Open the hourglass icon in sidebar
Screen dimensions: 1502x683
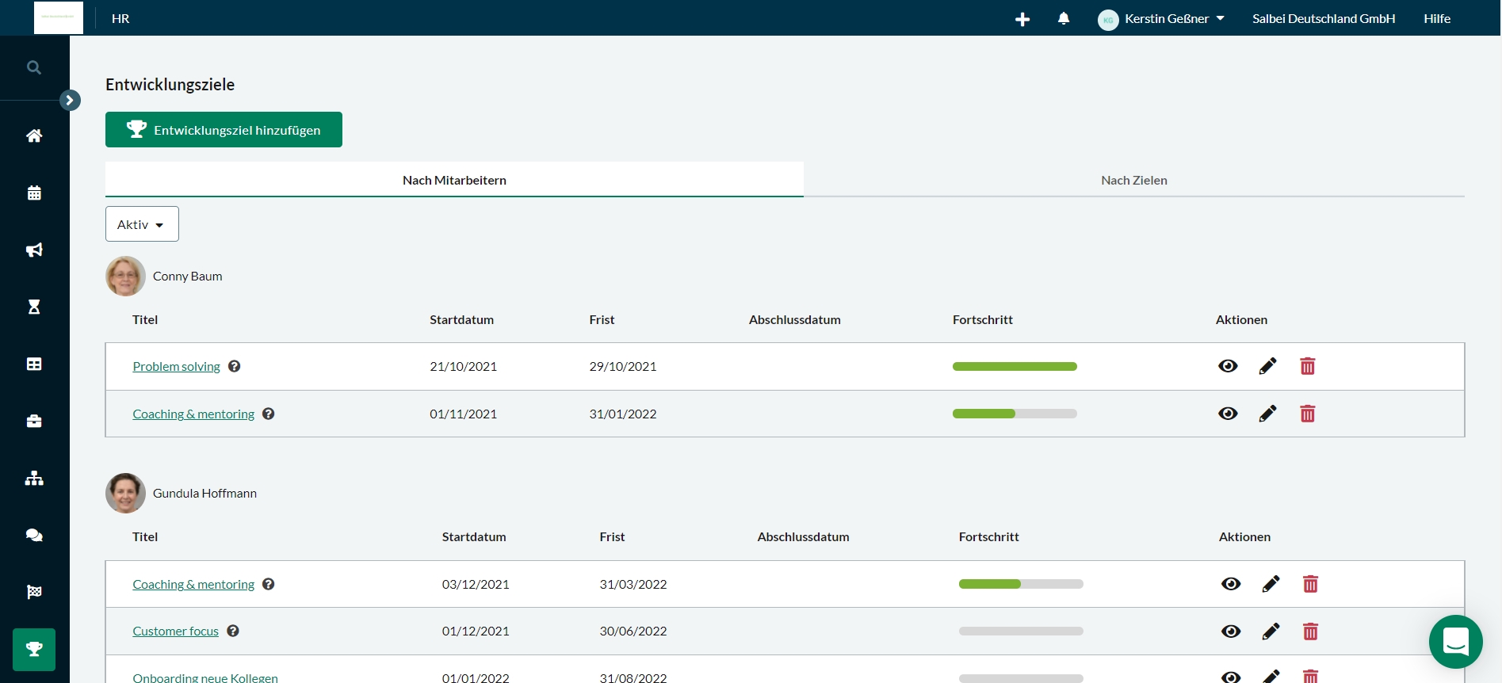[x=34, y=307]
